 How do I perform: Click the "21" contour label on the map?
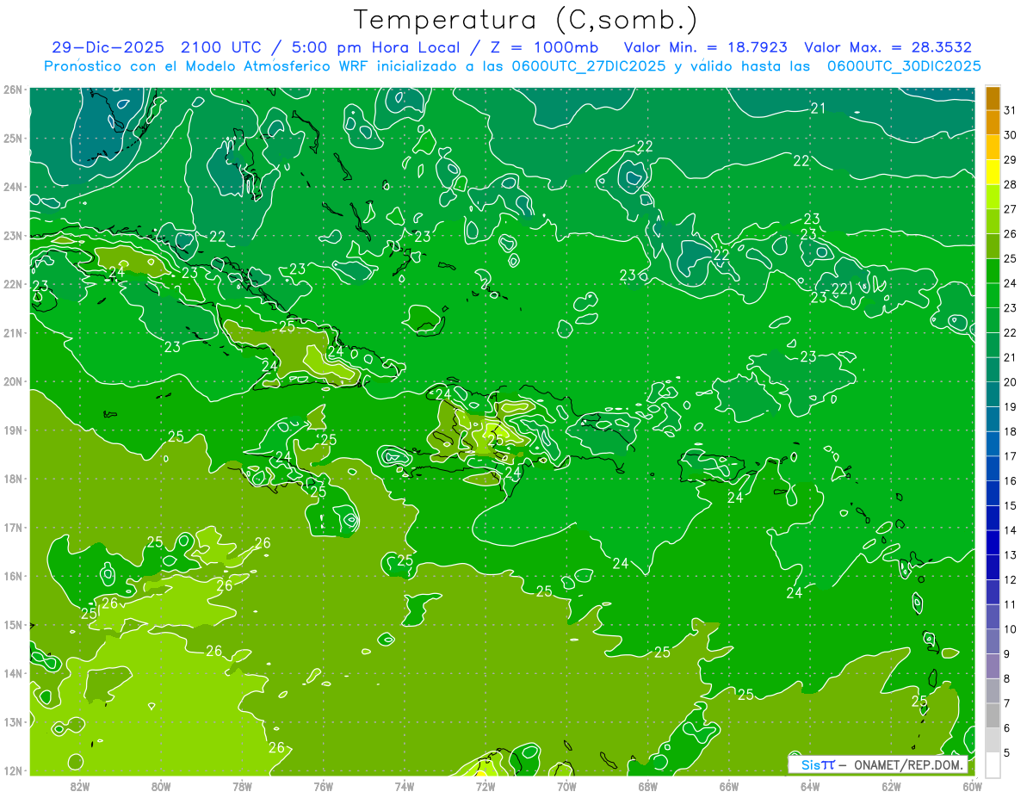tap(819, 108)
